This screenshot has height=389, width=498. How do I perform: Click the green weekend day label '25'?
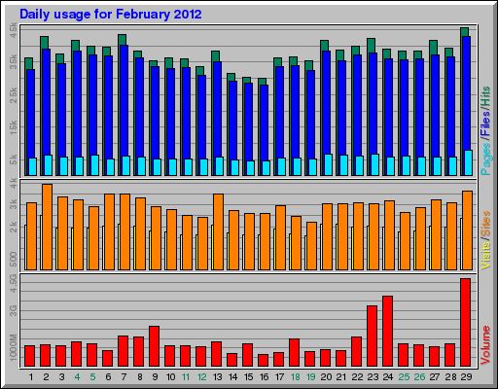point(404,377)
